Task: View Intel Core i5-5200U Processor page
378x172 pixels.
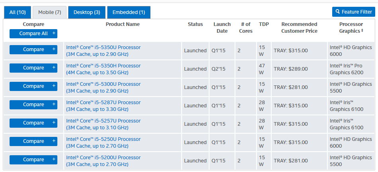Action: [x=104, y=161]
